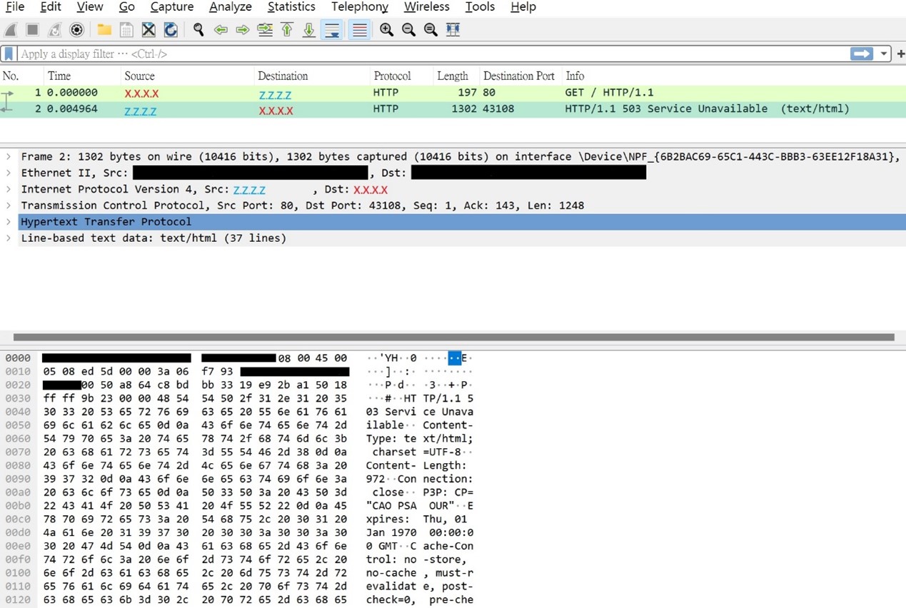Expand the Transmission Control Protocol details
Image resolution: width=906 pixels, height=608 pixels.
[x=9, y=206]
